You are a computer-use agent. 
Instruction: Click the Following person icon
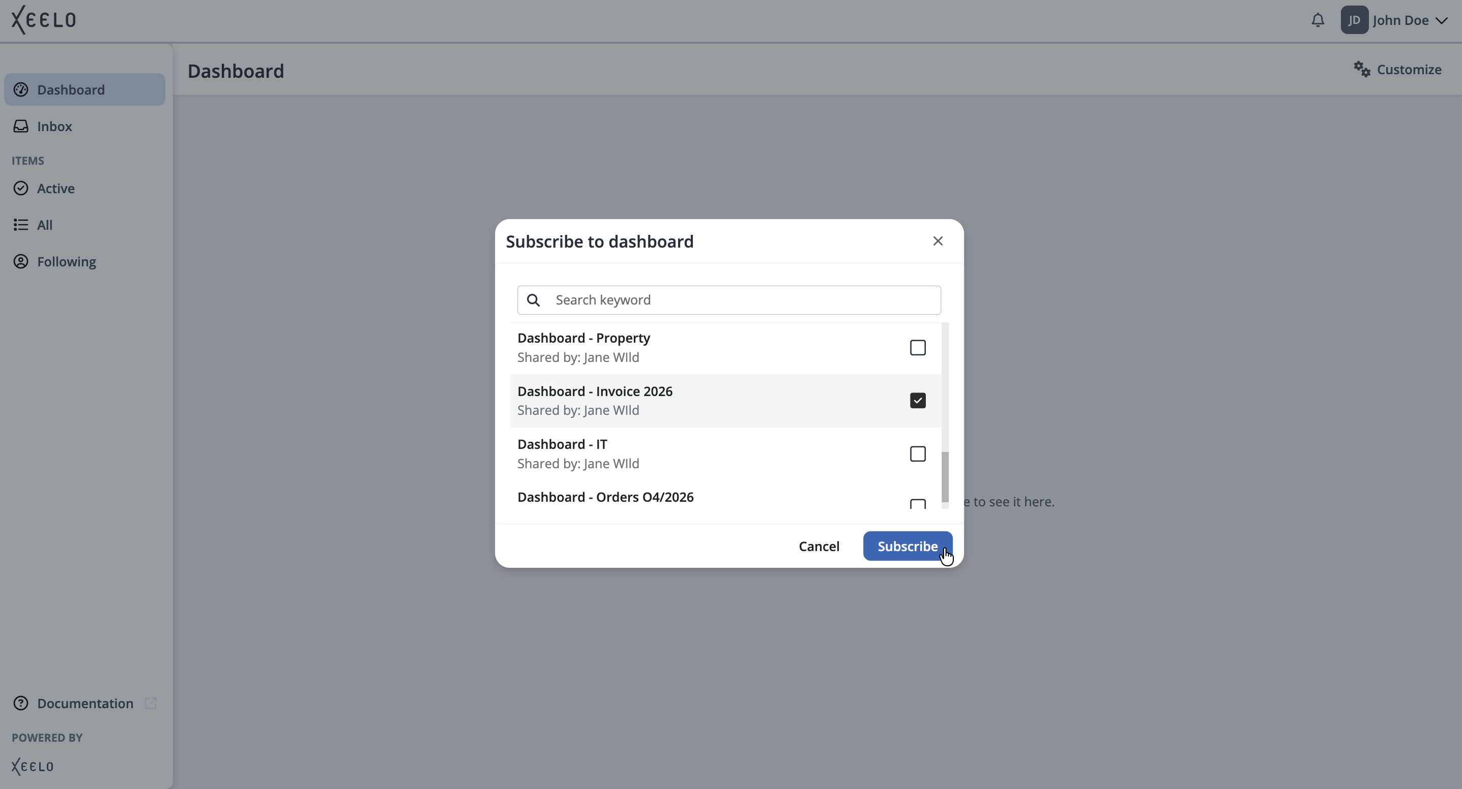click(21, 261)
